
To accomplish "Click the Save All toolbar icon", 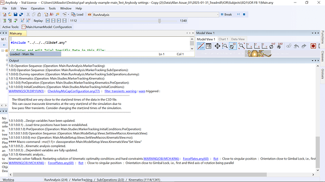I will click(x=21, y=15).
